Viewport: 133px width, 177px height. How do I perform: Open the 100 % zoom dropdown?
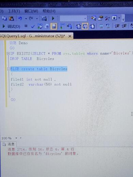(x=16, y=138)
